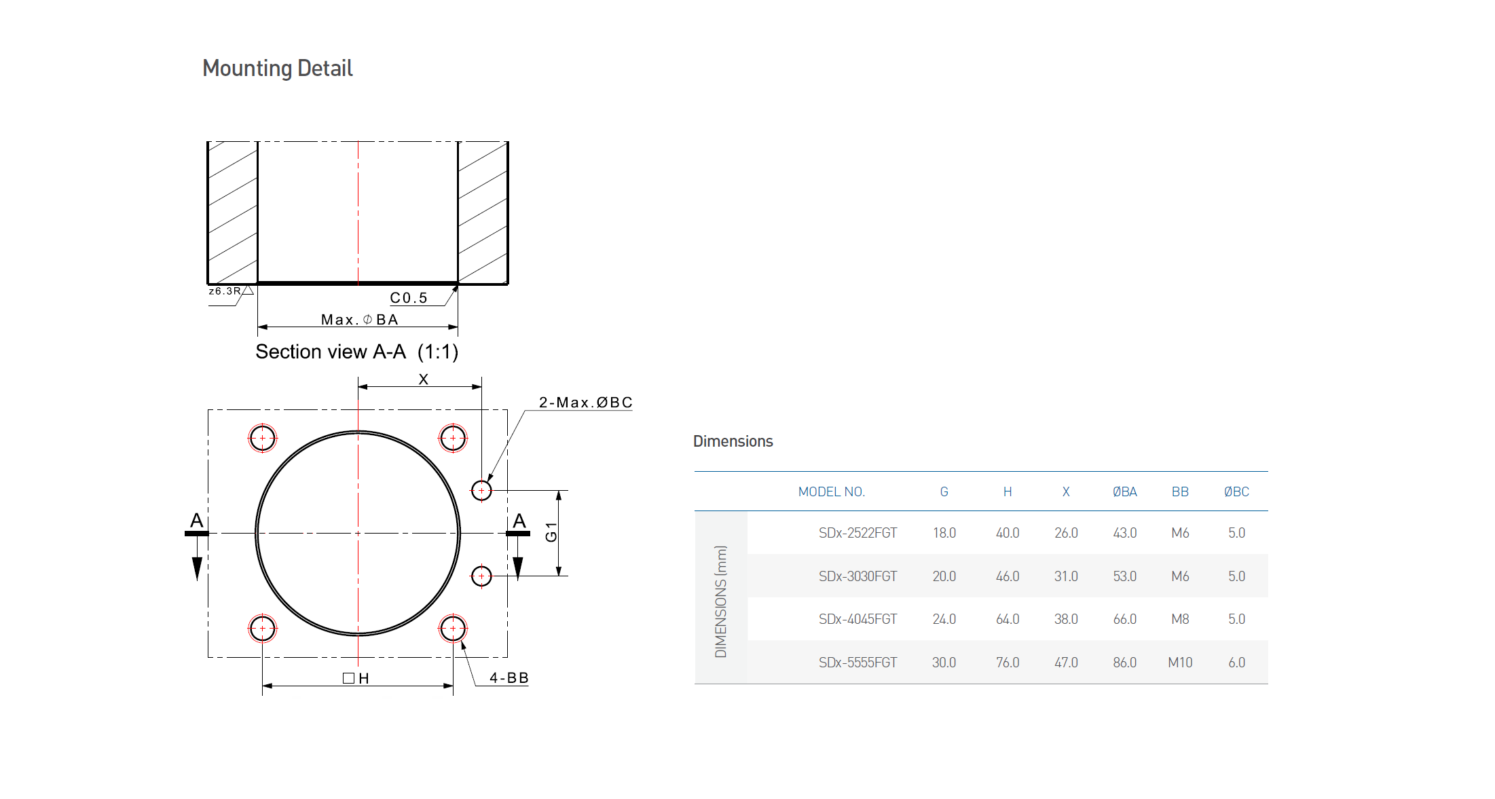Click the SDx-5555FGT model row

click(857, 663)
